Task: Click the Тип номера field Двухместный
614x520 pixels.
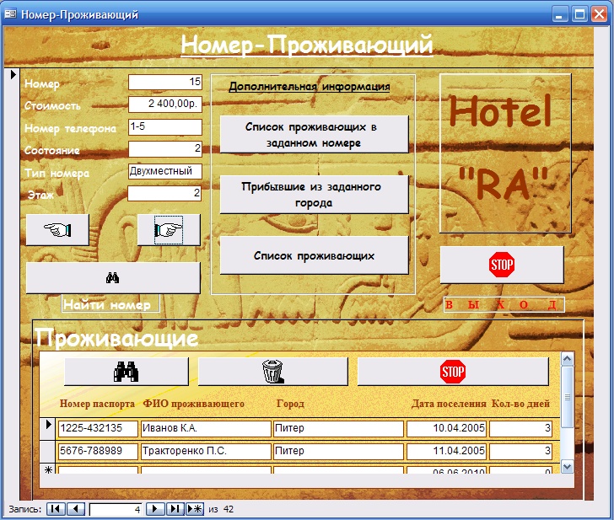Action: 165,171
